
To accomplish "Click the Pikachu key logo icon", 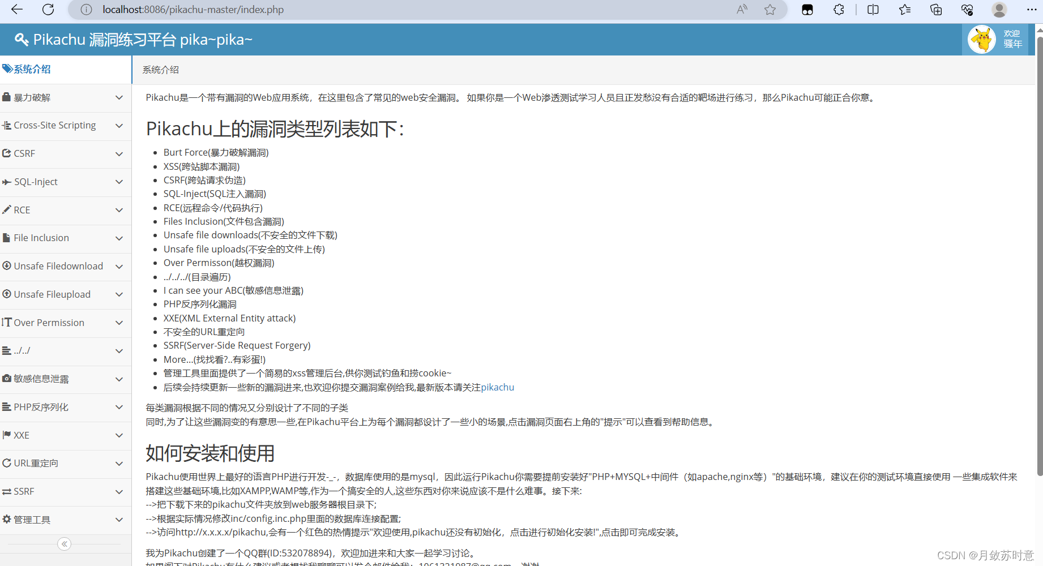I will (22, 40).
